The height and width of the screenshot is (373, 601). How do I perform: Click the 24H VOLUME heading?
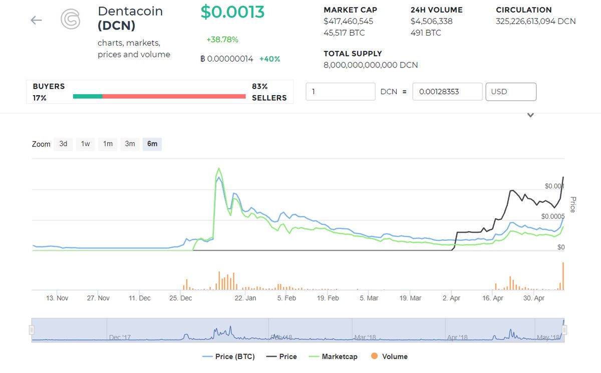click(x=436, y=10)
